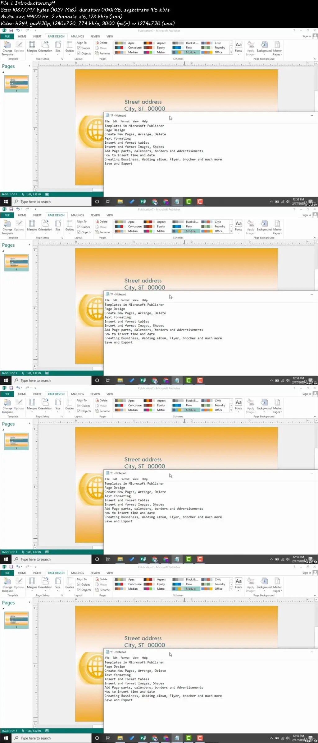The image size is (318, 743).
Task: Open VIEW tab in the 00:00:20 frame
Action: coord(110,36)
